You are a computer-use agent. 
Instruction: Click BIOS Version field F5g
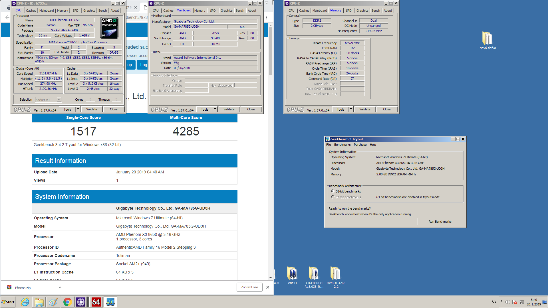click(215, 63)
